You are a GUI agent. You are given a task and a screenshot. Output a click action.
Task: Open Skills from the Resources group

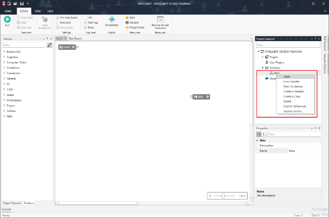pyautogui.click(x=132, y=18)
